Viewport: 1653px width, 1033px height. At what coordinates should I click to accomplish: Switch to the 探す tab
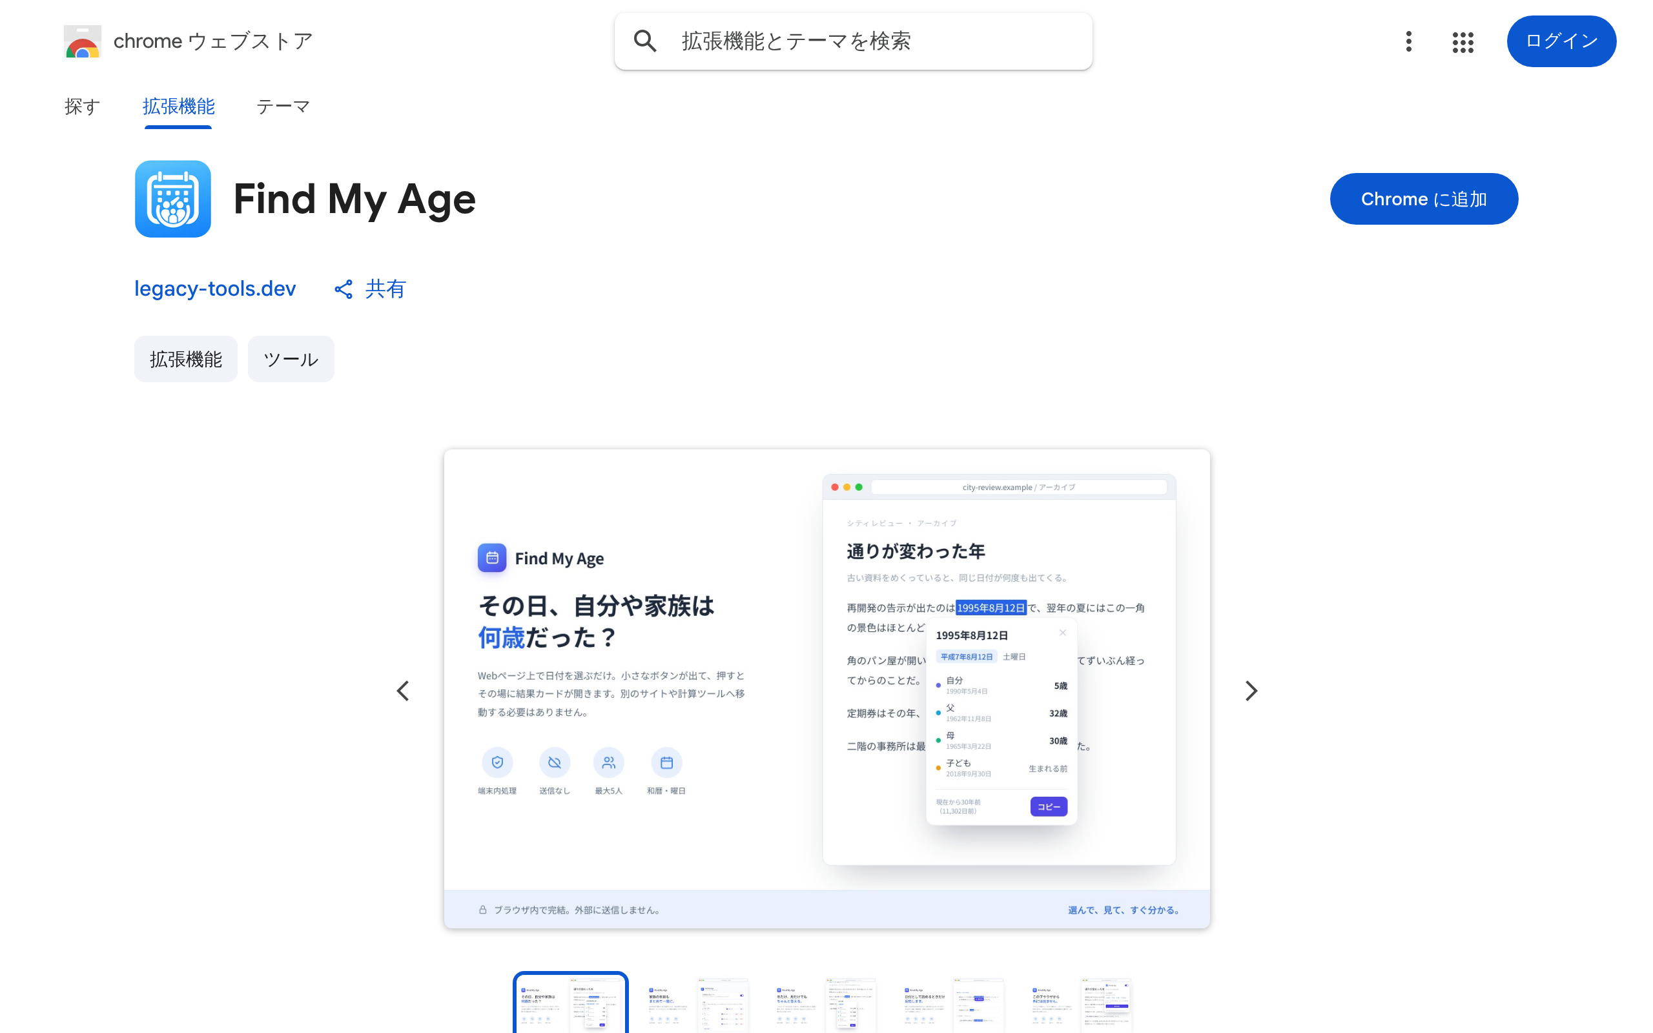click(x=82, y=107)
